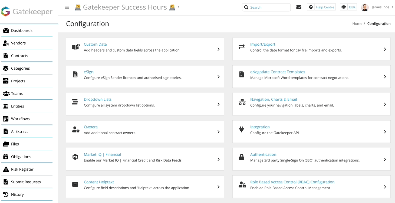This screenshot has width=395, height=203.
Task: Select the Vendors icon in the sidebar
Action: [x=6, y=43]
